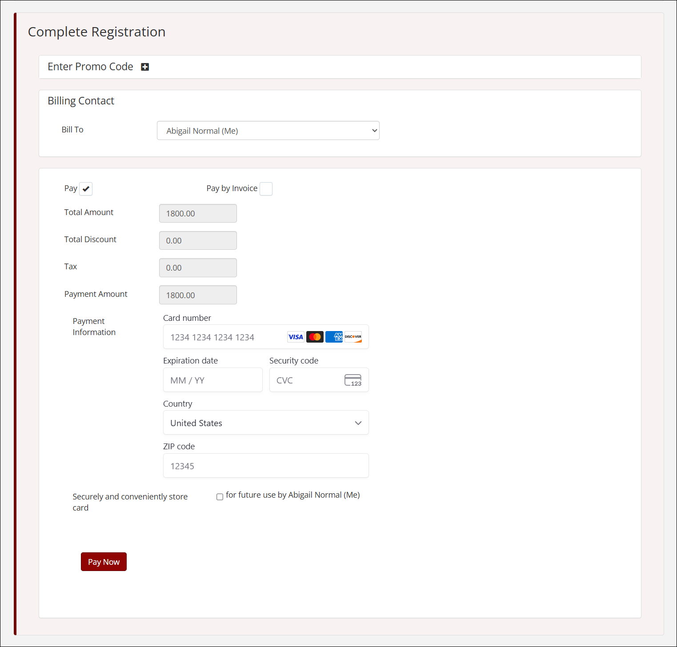Click the chevron on the Country selector
This screenshot has width=677, height=647.
pyautogui.click(x=358, y=423)
